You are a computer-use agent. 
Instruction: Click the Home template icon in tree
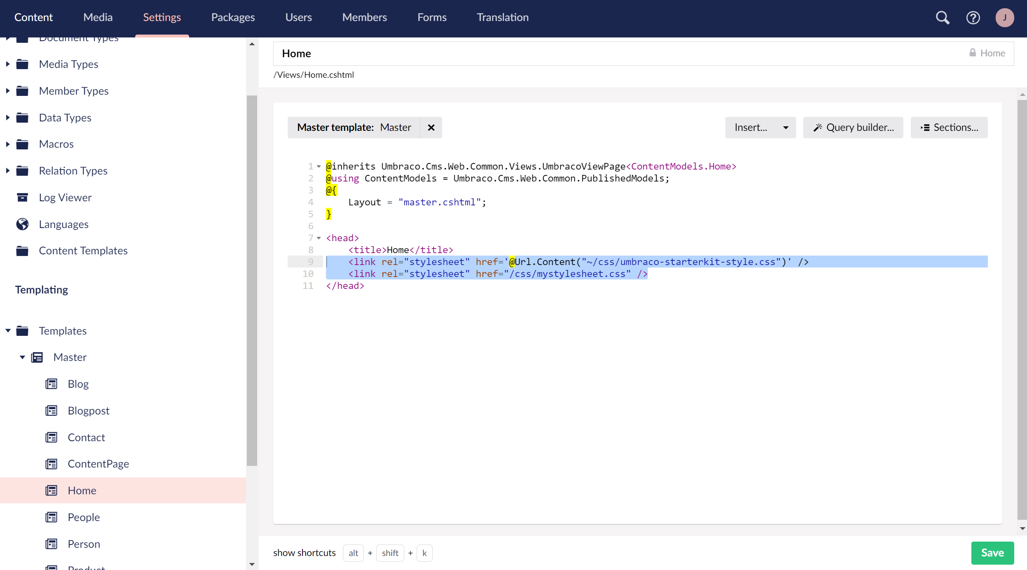click(x=51, y=491)
